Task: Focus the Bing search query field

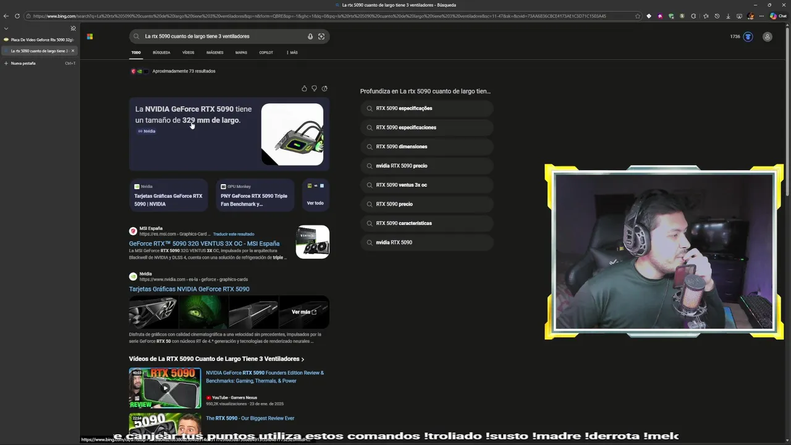Action: tap(222, 36)
